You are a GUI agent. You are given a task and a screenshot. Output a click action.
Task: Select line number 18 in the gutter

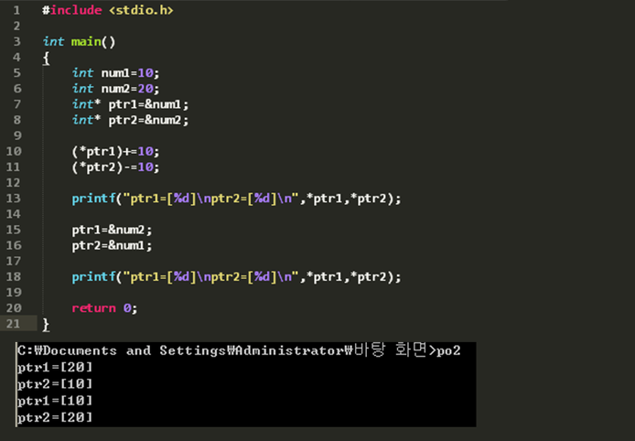(x=13, y=276)
